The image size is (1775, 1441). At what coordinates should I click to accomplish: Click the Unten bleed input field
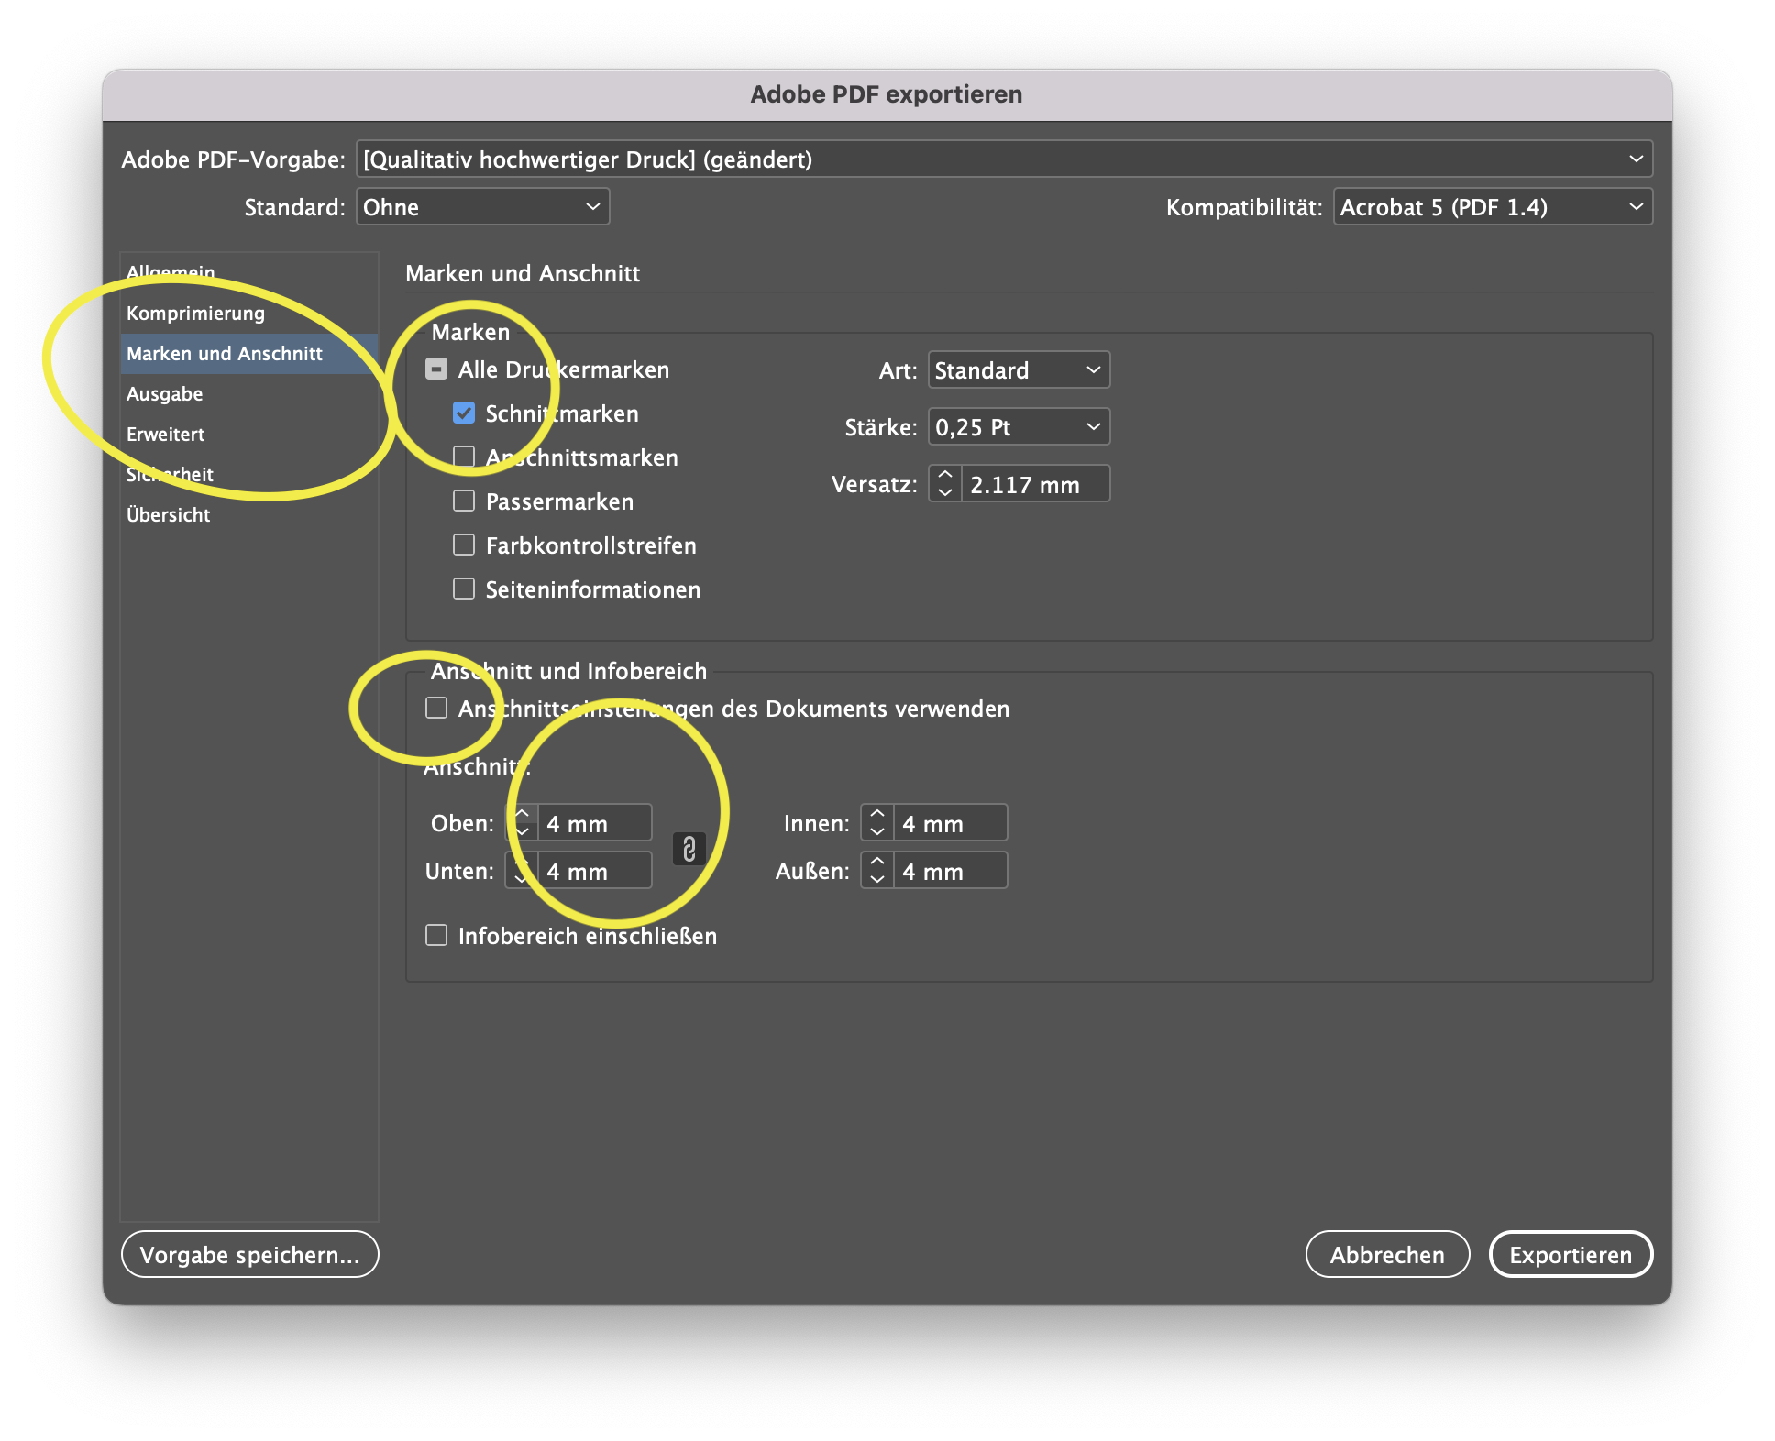(x=594, y=871)
